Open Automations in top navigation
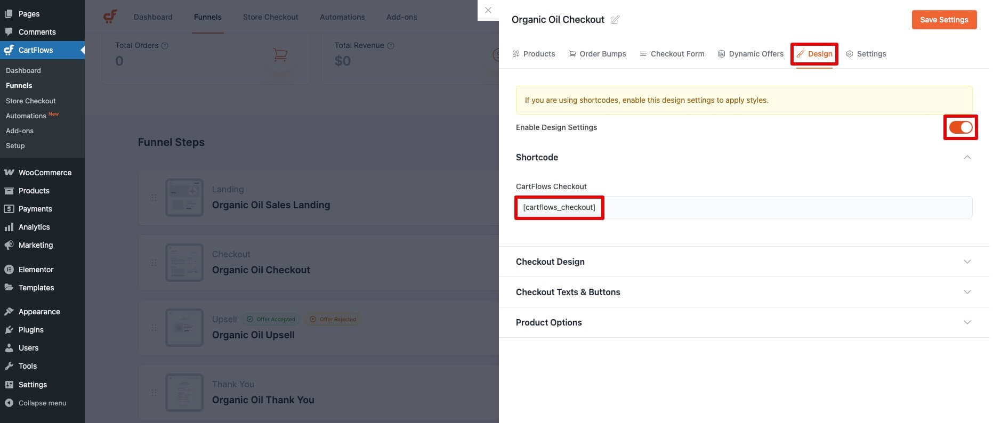Screen dimensions: 993x423 pyautogui.click(x=342, y=17)
